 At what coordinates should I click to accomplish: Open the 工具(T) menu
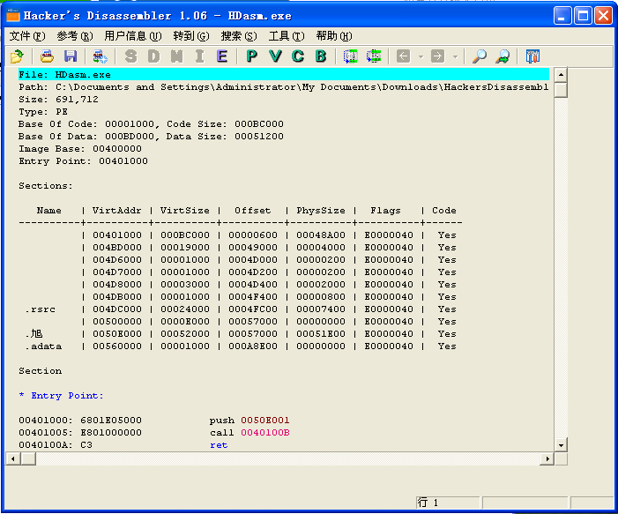tap(287, 36)
